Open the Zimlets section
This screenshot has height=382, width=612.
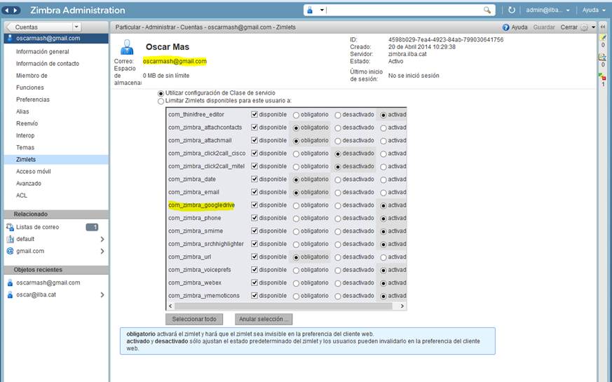point(56,159)
